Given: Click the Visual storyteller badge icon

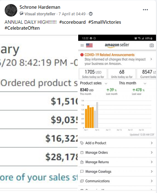Looking at the screenshot, I should (22, 14).
